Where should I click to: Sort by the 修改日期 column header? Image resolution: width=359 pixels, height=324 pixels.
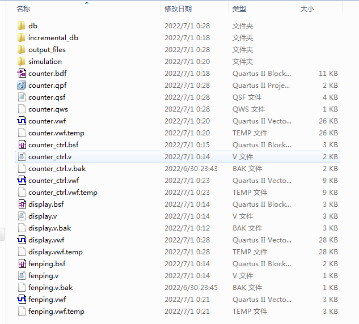point(178,9)
